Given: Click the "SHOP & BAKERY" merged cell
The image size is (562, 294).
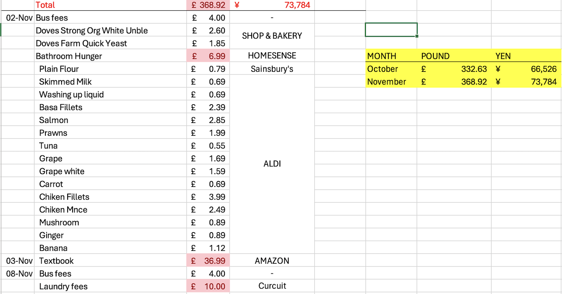Looking at the screenshot, I should (x=272, y=36).
